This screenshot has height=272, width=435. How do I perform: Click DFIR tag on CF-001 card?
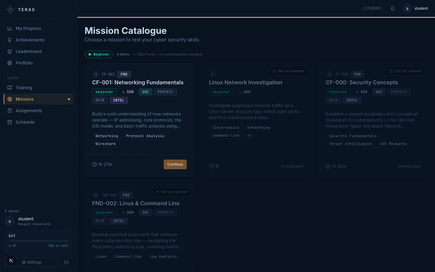(100, 100)
